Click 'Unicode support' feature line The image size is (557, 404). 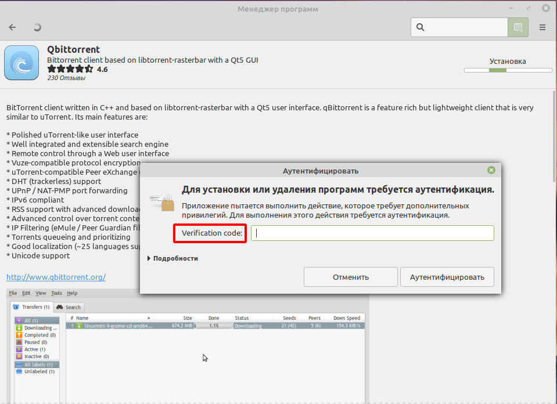pos(38,255)
